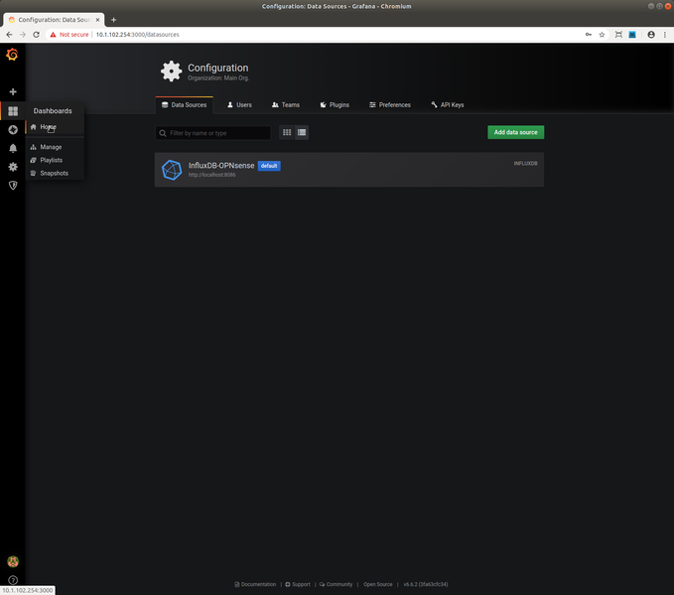Open the Chromium three-dot menu

tap(665, 35)
